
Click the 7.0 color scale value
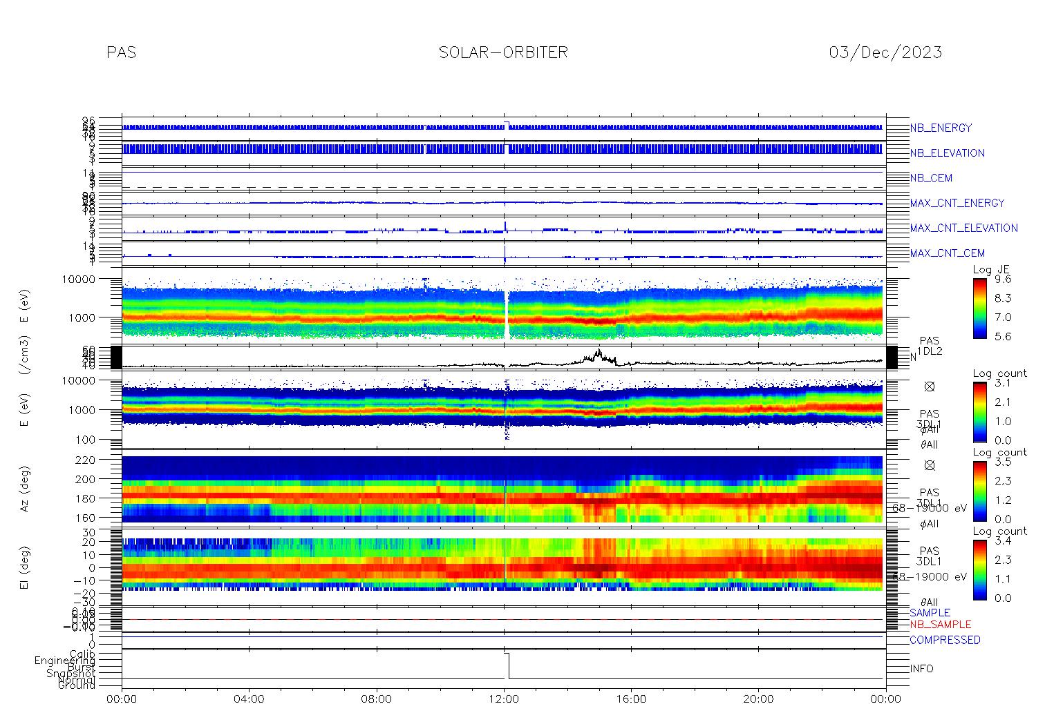coord(1003,317)
